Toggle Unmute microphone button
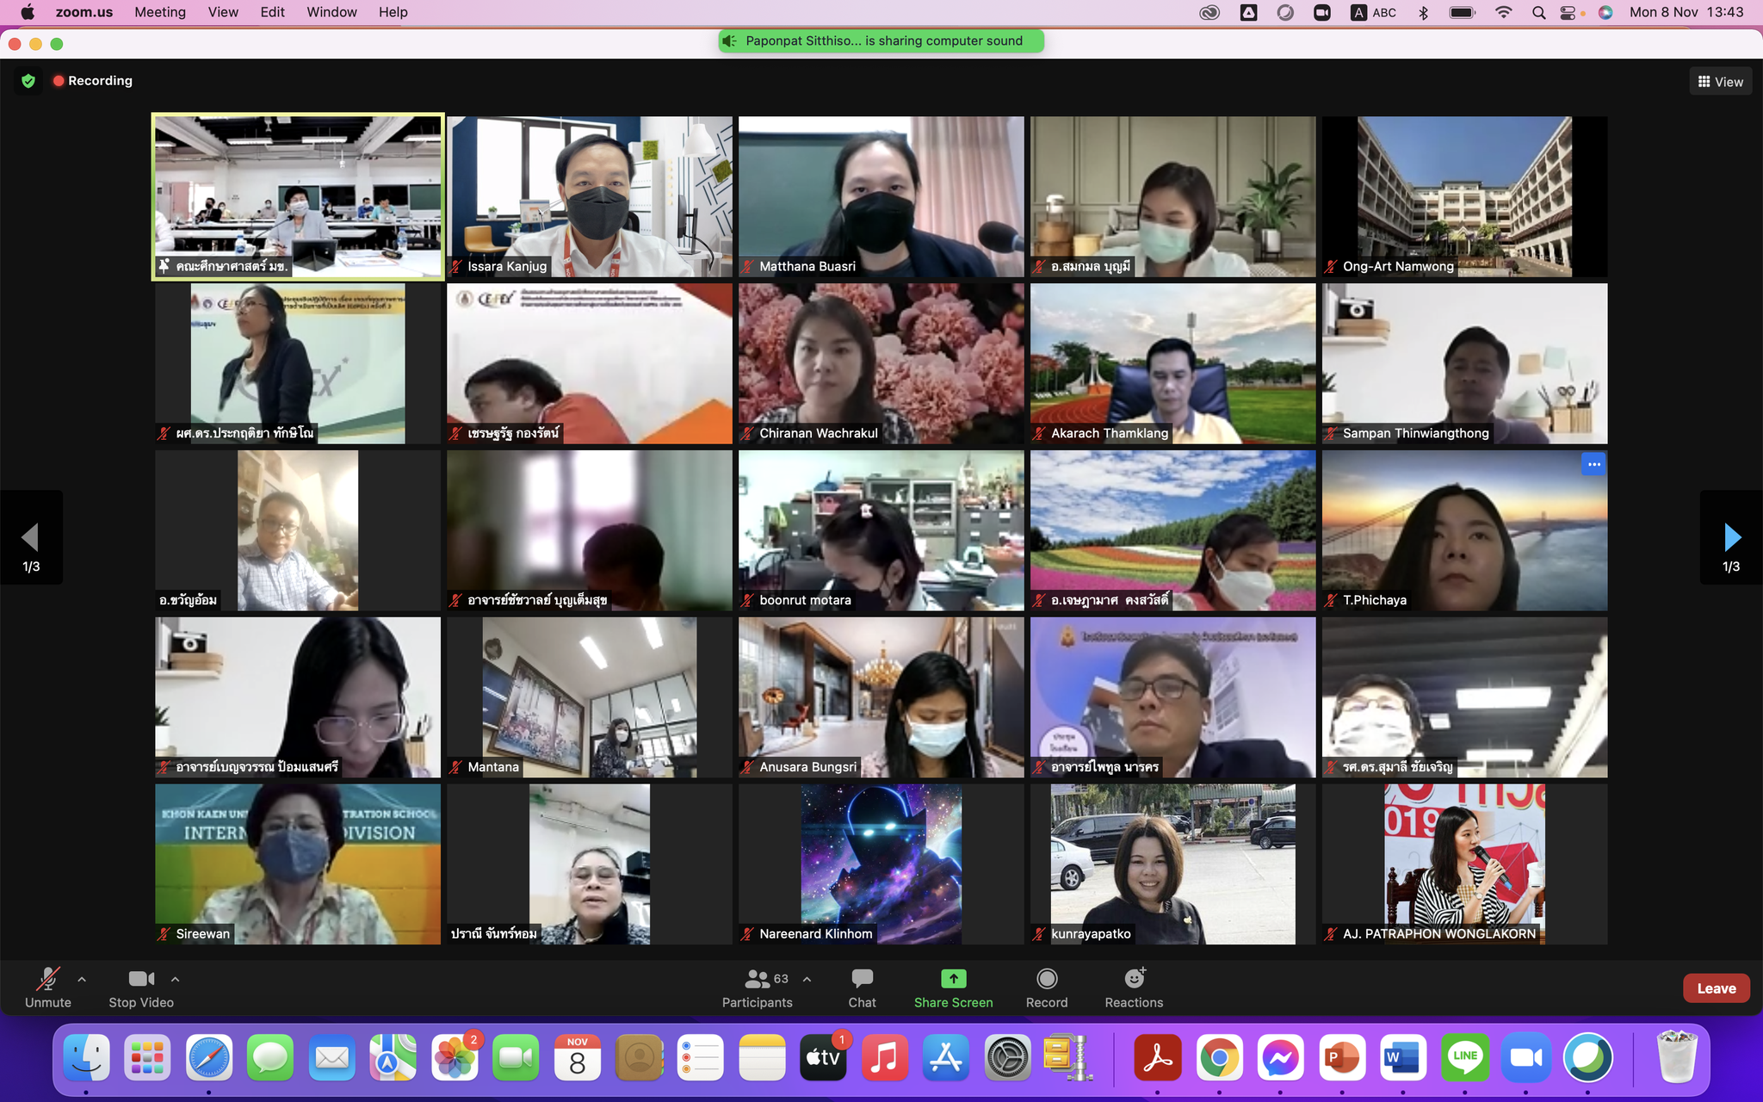The height and width of the screenshot is (1102, 1763). coord(47,979)
